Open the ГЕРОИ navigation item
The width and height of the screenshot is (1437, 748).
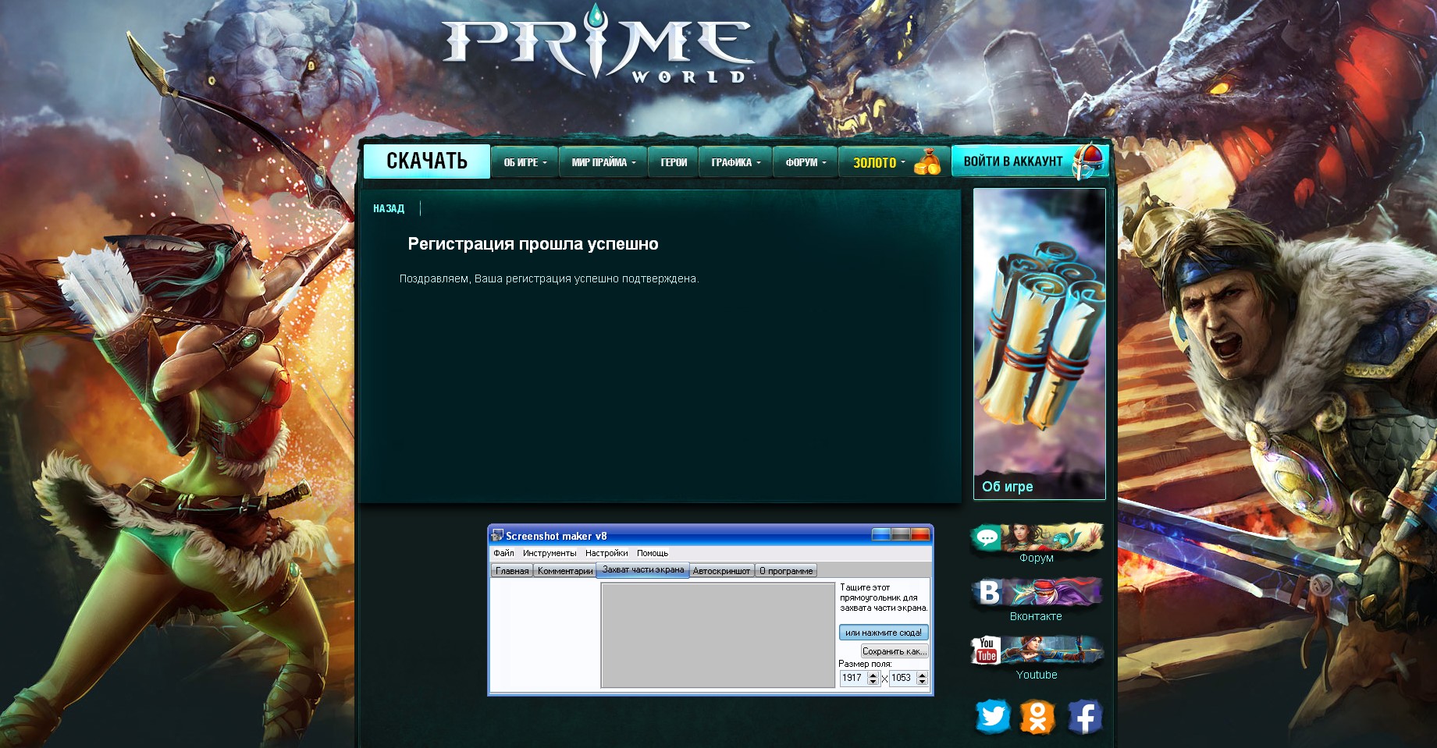674,162
